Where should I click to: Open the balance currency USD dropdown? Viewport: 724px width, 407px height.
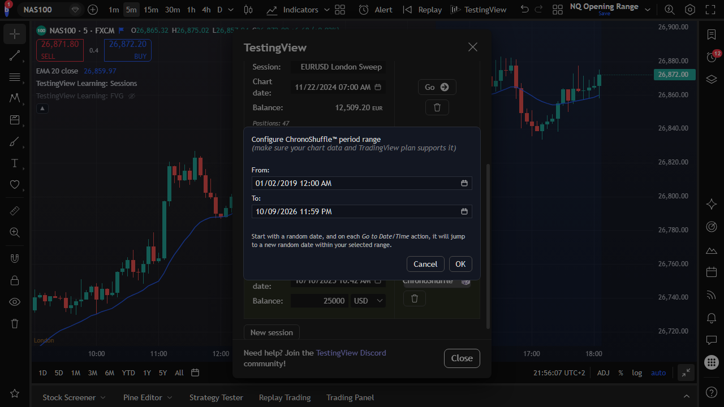click(x=368, y=301)
